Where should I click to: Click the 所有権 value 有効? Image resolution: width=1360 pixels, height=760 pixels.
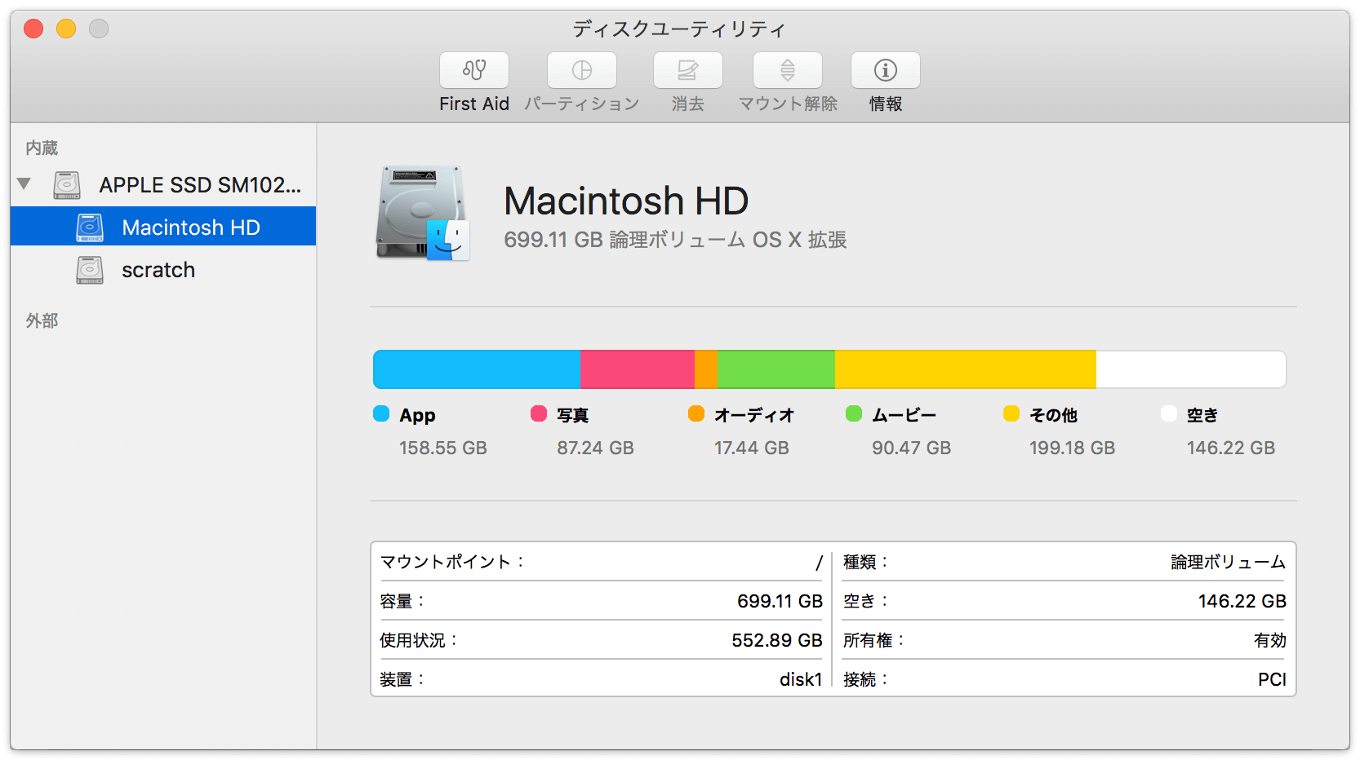tap(1270, 640)
